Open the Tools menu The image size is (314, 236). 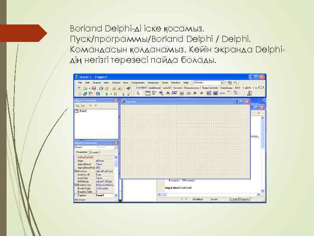tap(165, 83)
